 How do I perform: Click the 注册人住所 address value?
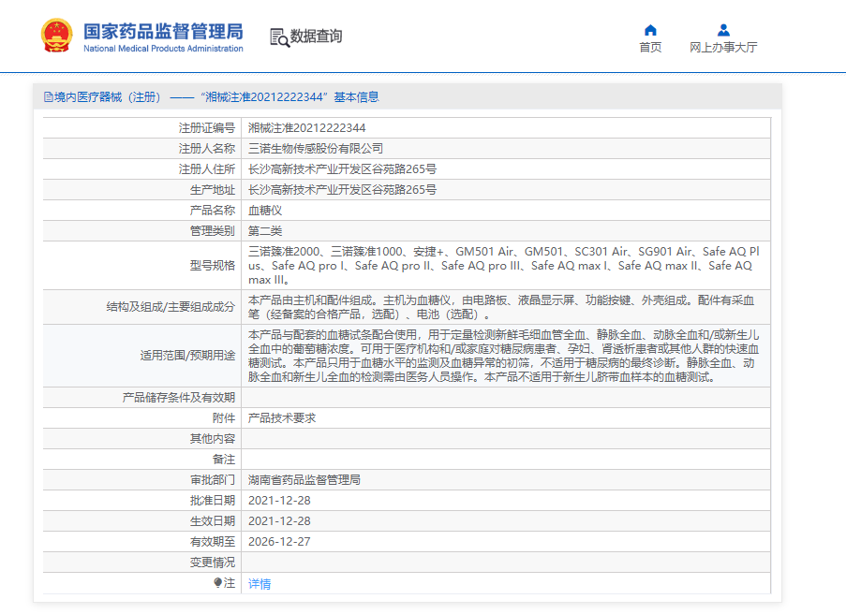coord(342,169)
